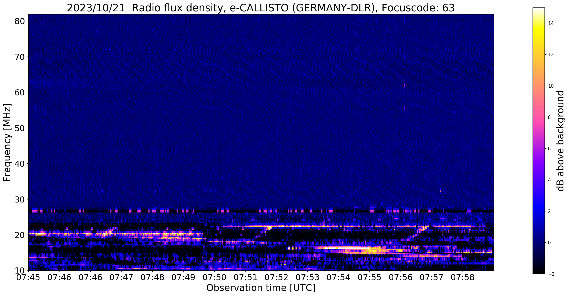
Task: Click the 8 tick on the colorbar
Action: point(549,117)
